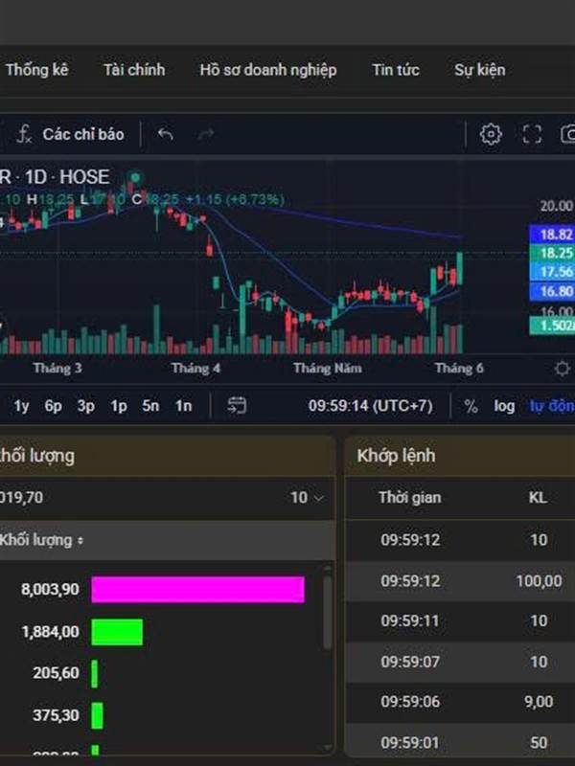Open chart settings gear icon
This screenshot has height=766, width=575.
tap(491, 134)
